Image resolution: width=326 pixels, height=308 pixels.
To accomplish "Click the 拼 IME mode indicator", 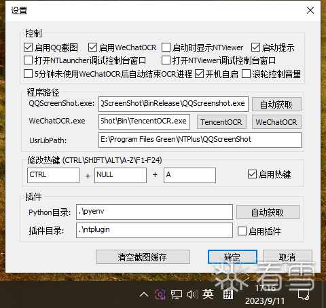I will 228,294.
